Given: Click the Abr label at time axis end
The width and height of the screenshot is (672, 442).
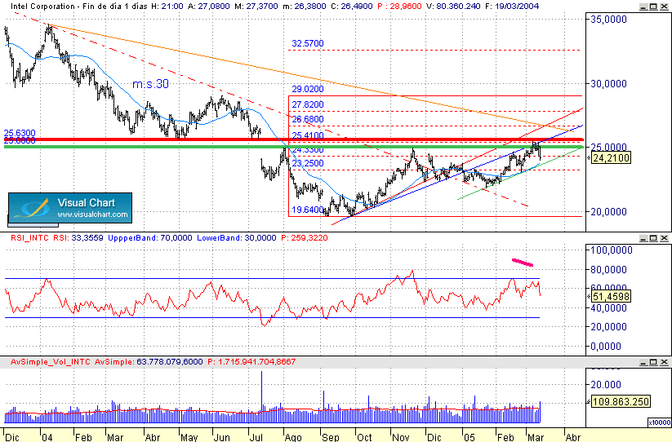Looking at the screenshot, I should coord(573,437).
